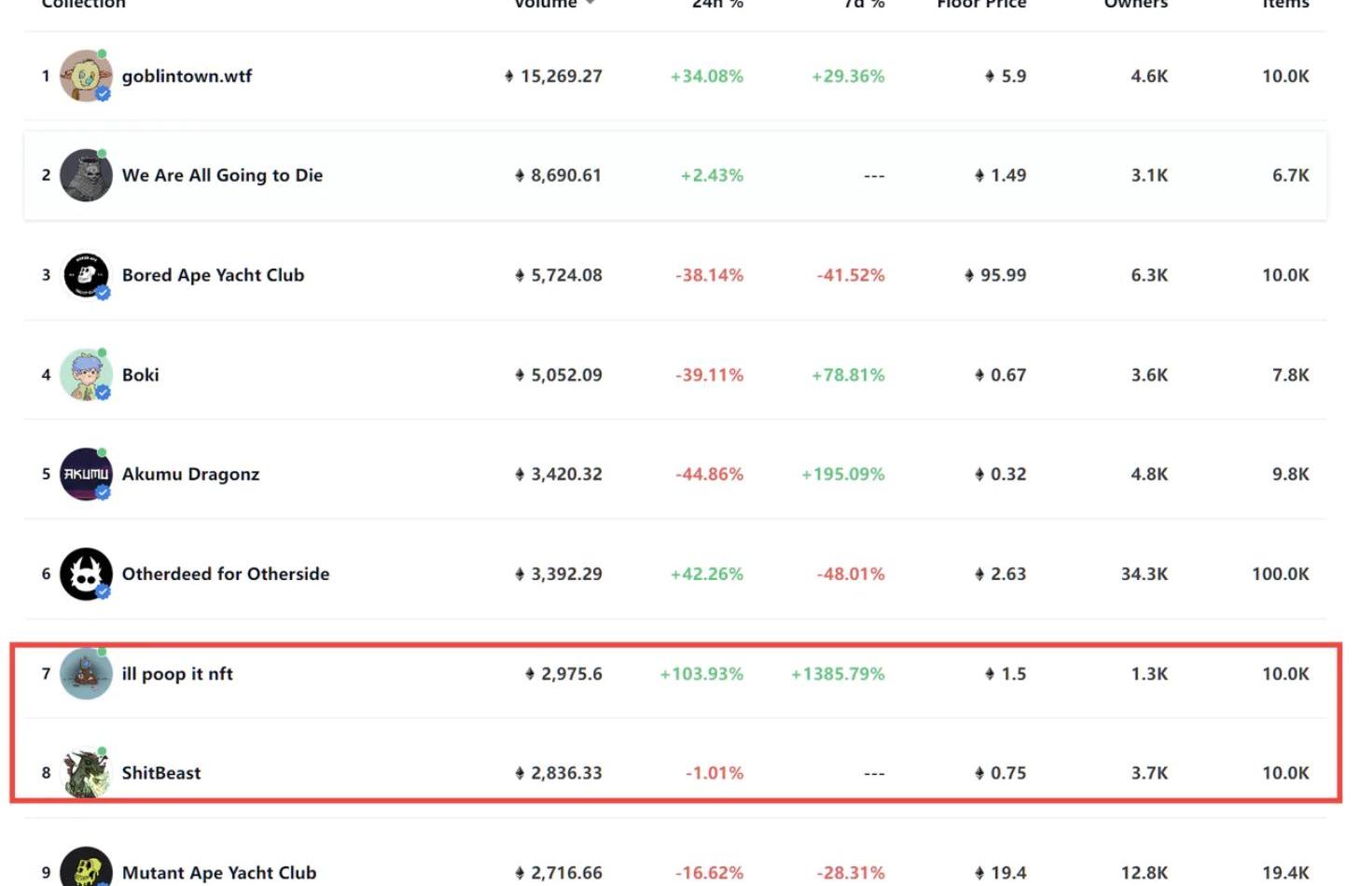Click the Mutant Ape Yacht Club avatar
This screenshot has width=1360, height=886.
tap(86, 867)
